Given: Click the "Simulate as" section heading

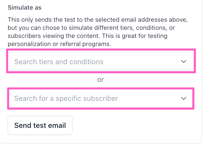Looking at the screenshot, I should tap(25, 8).
